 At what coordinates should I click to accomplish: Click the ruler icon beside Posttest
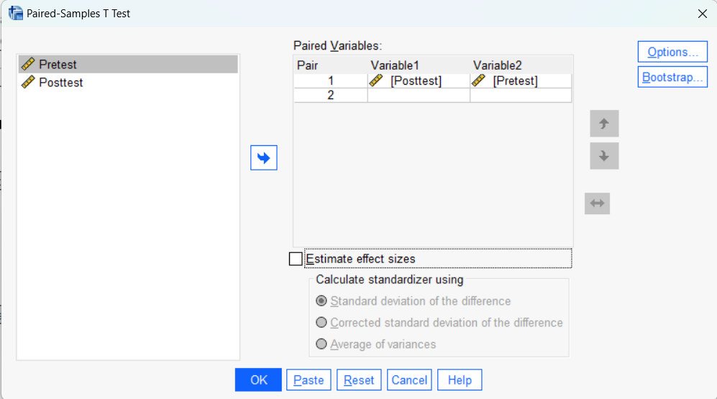tap(28, 83)
